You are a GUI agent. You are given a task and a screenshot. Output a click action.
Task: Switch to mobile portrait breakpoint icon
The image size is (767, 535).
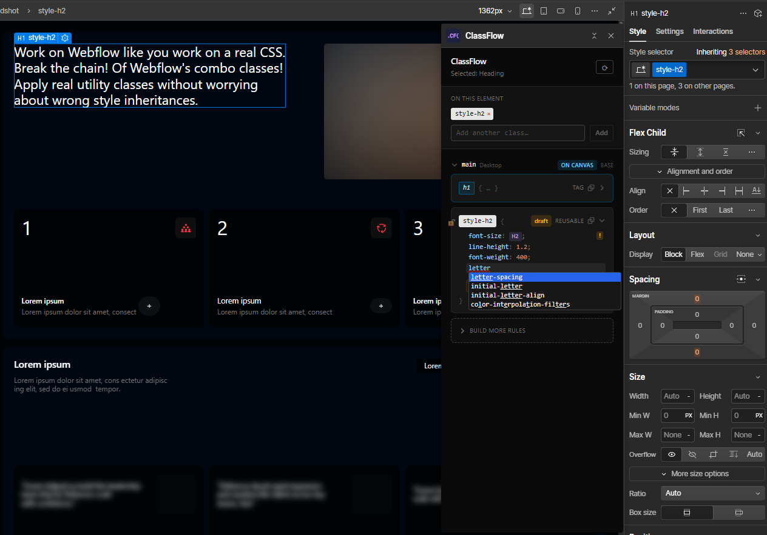point(578,11)
